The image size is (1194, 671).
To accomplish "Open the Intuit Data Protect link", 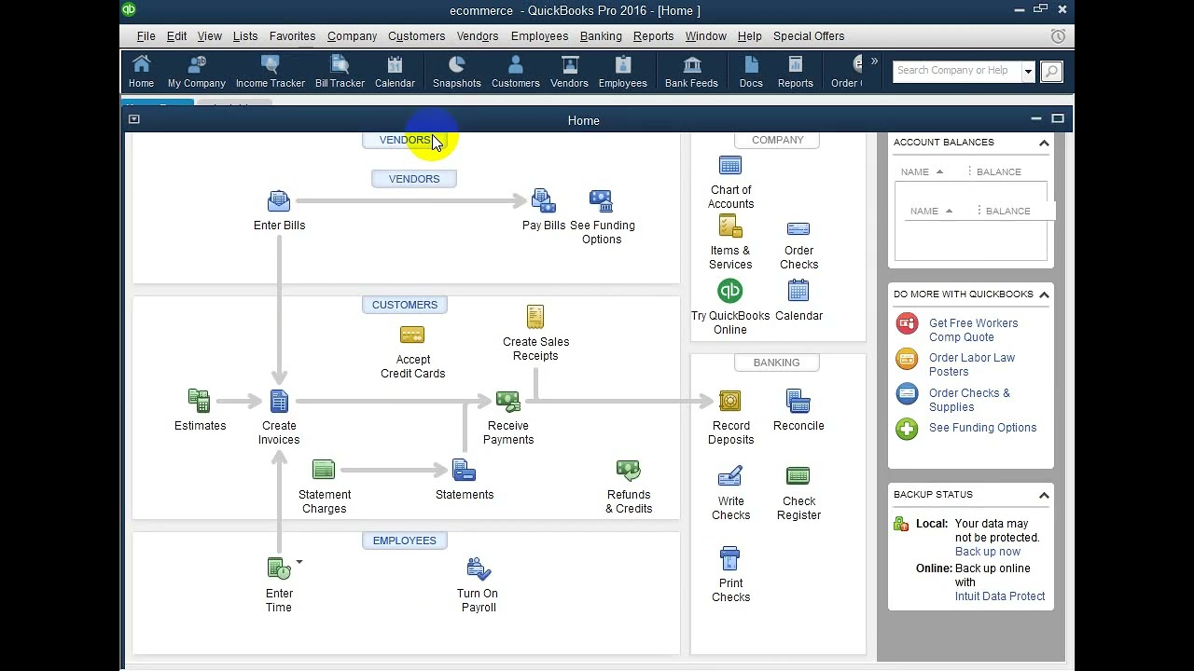I will 1000,596.
